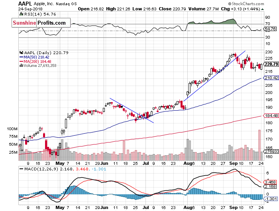Click the '200' price axis label

point(269,93)
